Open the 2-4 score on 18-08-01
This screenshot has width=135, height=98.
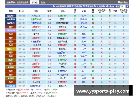click(49, 19)
